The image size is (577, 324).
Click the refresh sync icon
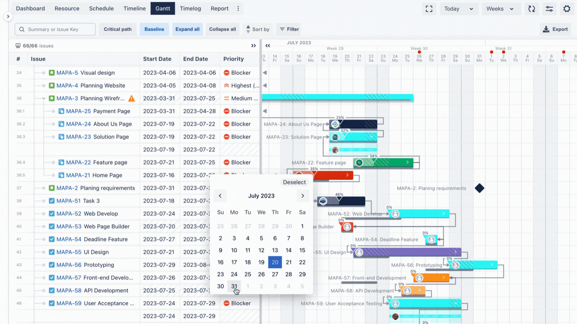pyautogui.click(x=532, y=9)
